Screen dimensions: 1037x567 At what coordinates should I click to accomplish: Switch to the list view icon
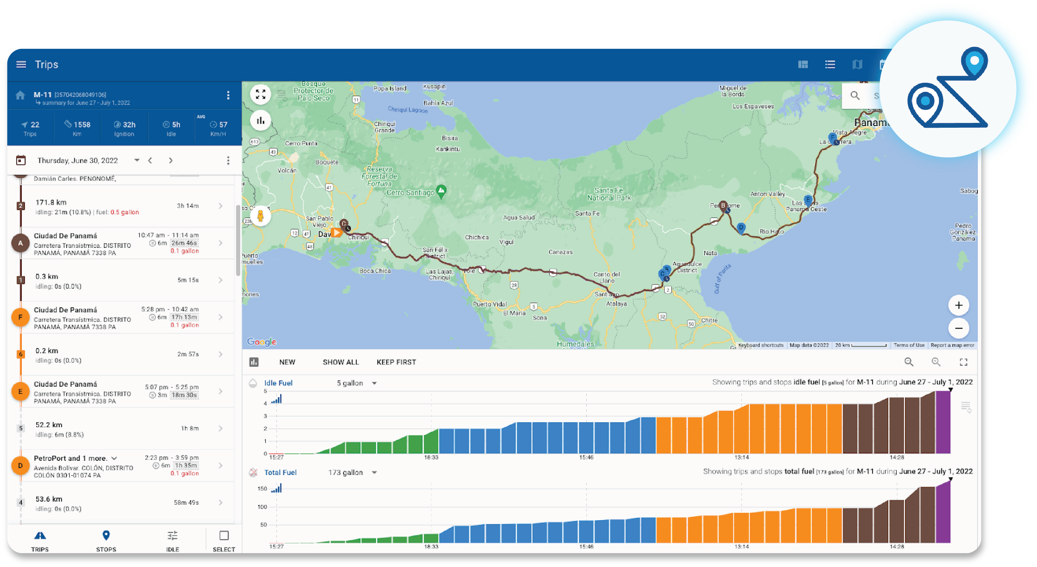(830, 64)
